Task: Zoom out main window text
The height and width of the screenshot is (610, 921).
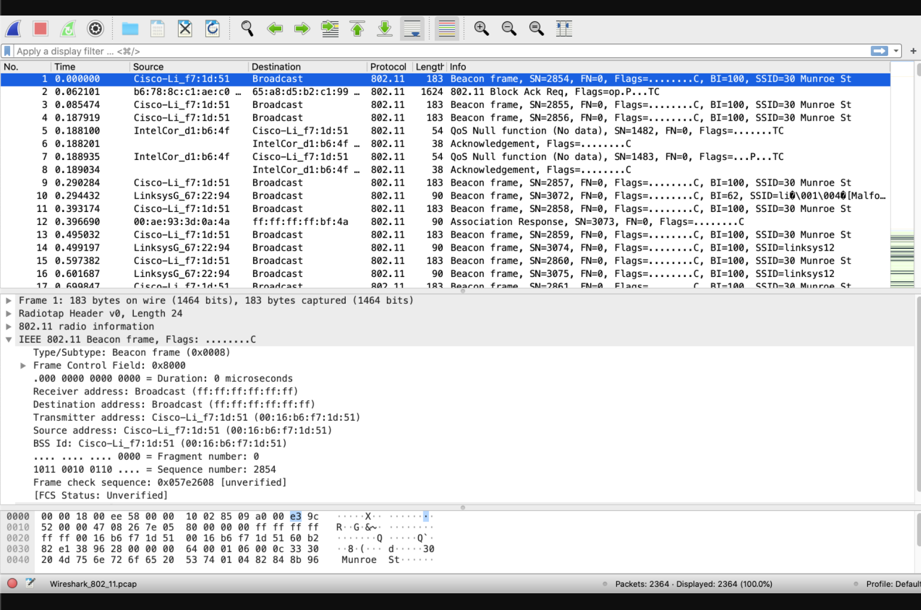Action: click(x=509, y=29)
